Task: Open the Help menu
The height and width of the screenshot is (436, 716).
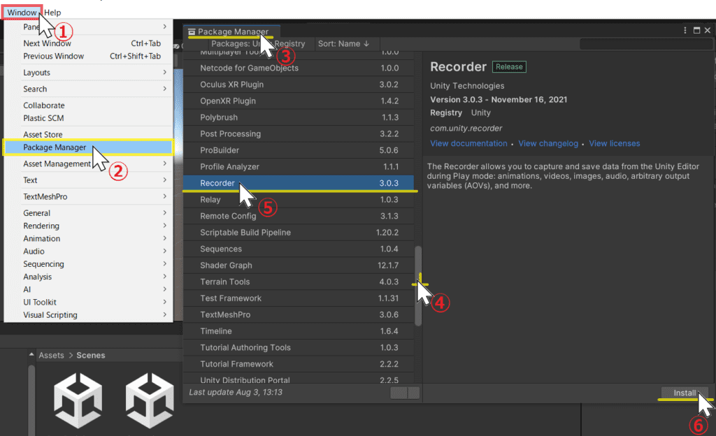Action: coord(53,13)
